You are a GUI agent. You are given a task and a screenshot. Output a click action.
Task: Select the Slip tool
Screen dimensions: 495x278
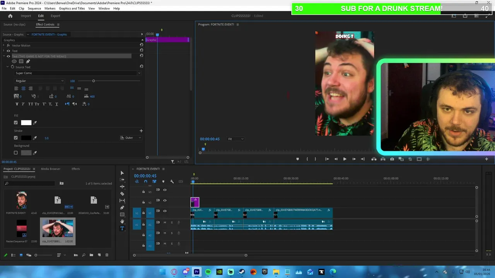[122, 200]
